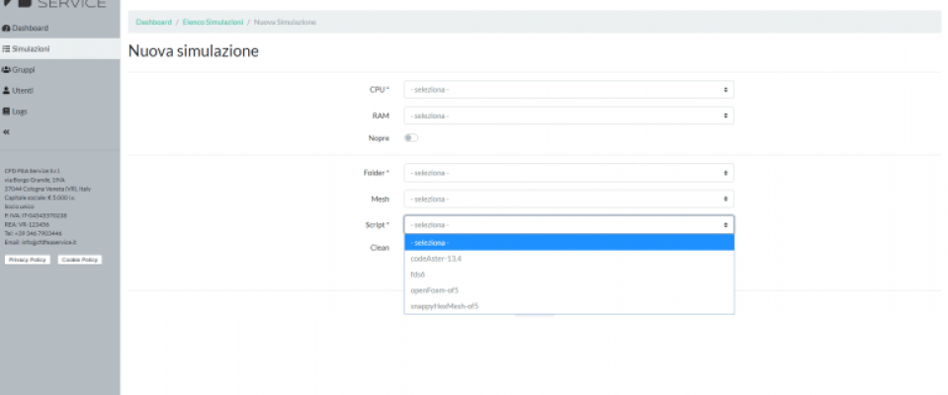
Task: Expand the CPU dropdown
Action: 568,90
